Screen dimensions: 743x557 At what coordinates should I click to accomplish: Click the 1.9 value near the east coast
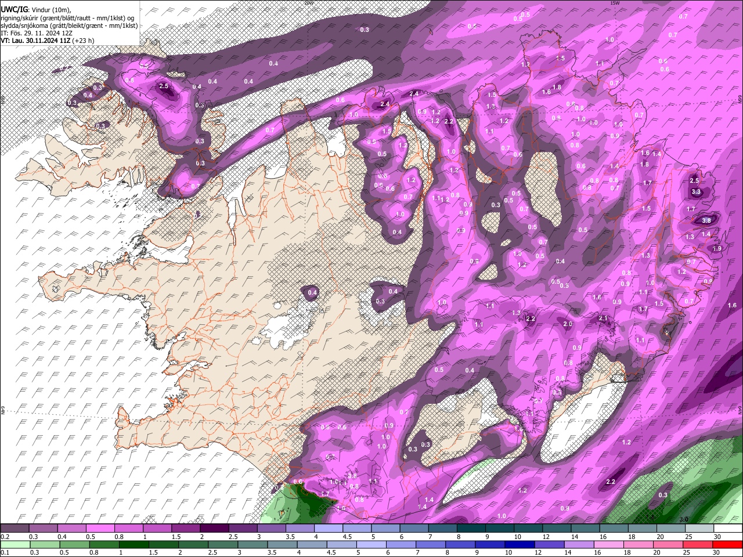717,248
